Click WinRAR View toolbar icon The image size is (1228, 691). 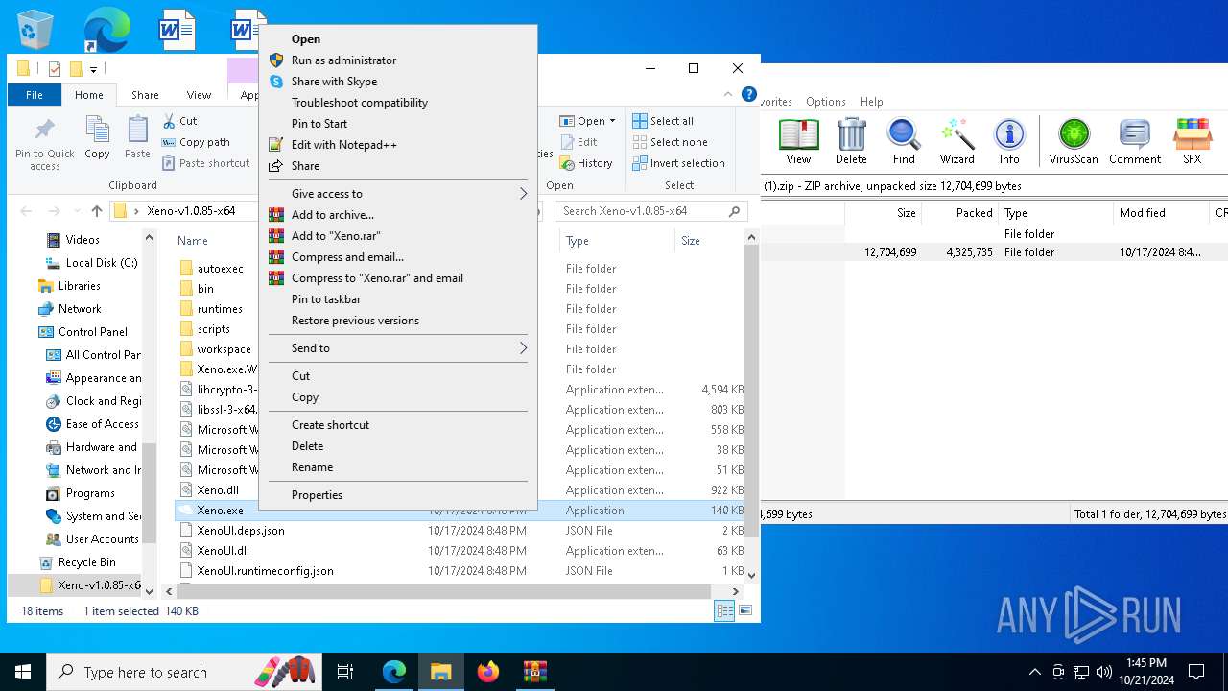pyautogui.click(x=798, y=142)
